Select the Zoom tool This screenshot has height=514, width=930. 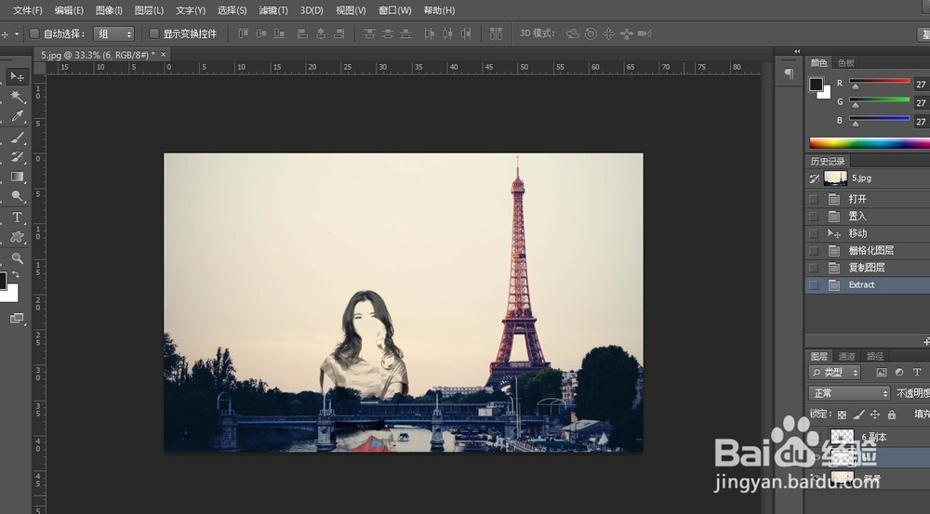(17, 257)
